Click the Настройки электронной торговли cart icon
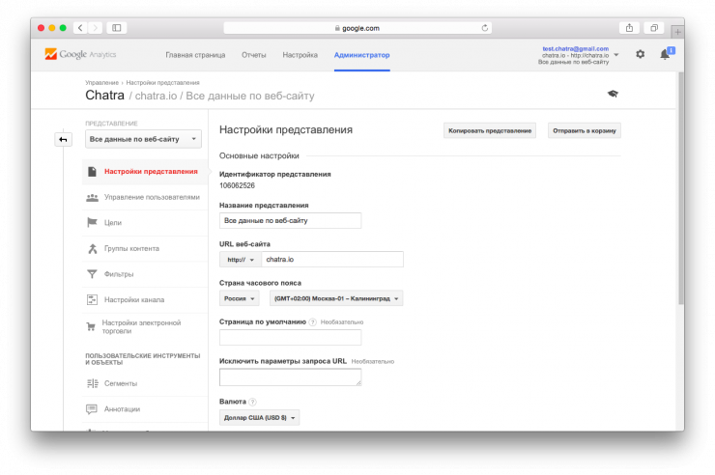This screenshot has width=715, height=475. (92, 326)
